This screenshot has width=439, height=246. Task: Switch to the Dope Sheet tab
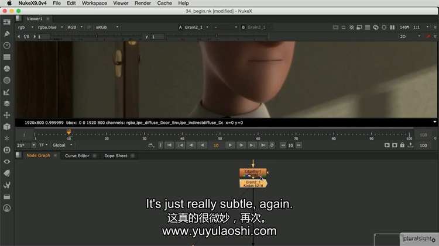coord(116,156)
